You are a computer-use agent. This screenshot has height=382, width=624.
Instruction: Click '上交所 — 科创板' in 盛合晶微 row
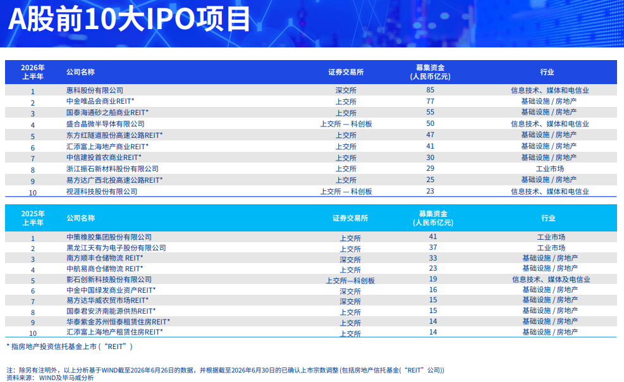346,124
